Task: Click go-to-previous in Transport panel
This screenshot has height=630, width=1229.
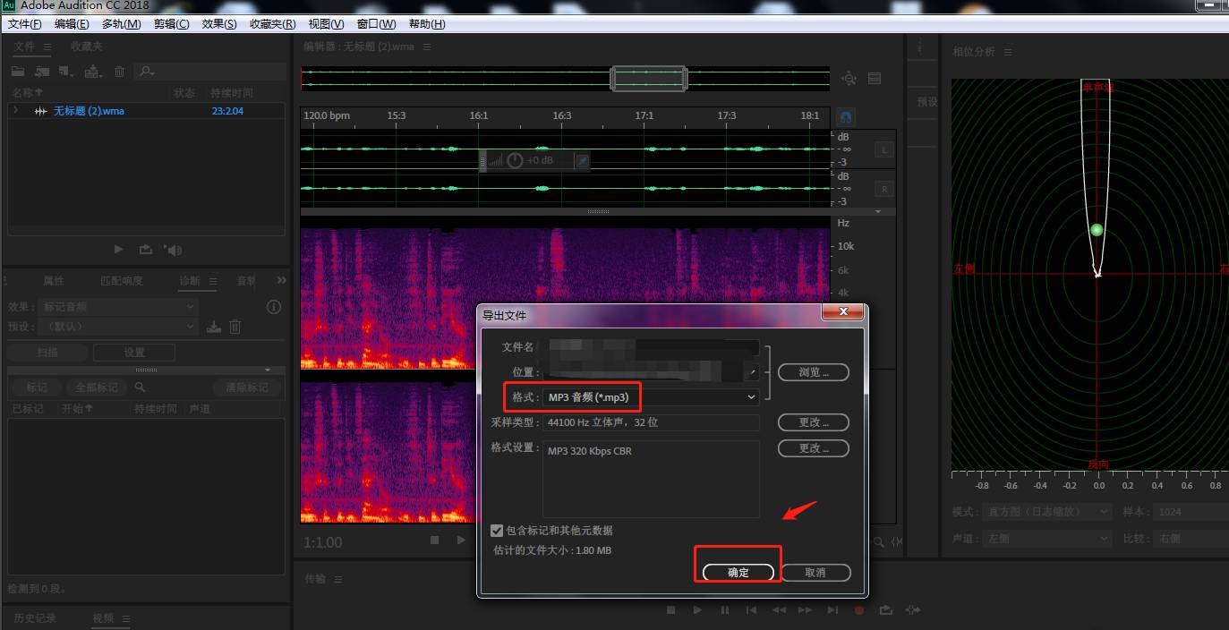Action: point(752,610)
